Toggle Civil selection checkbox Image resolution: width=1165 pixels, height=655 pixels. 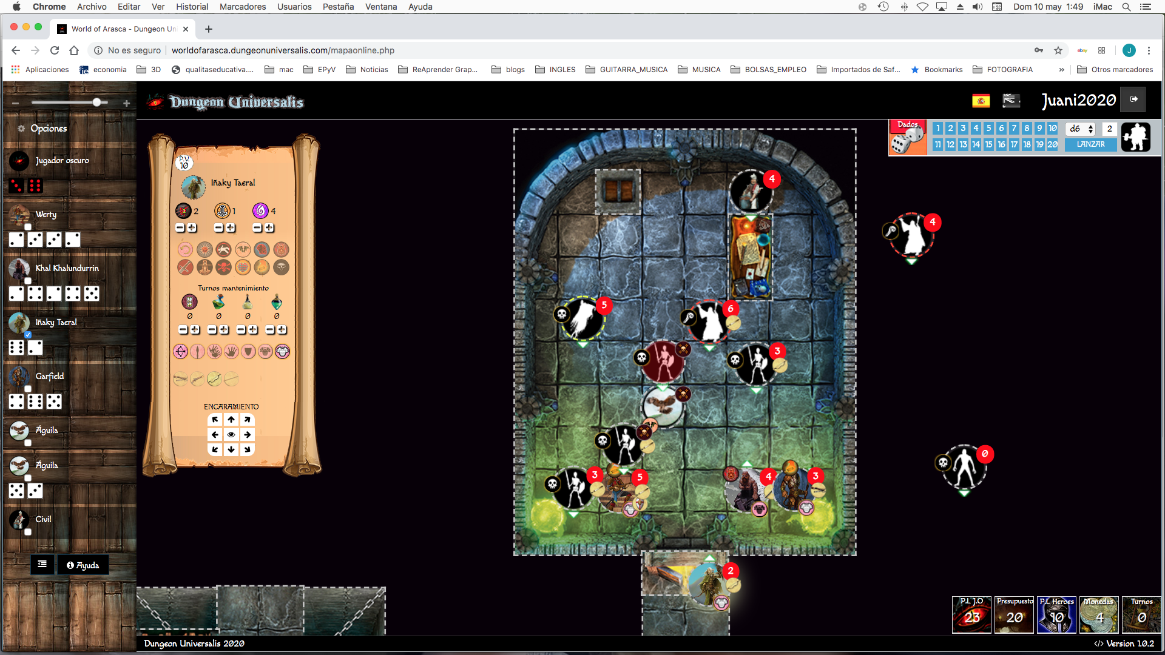click(x=27, y=532)
